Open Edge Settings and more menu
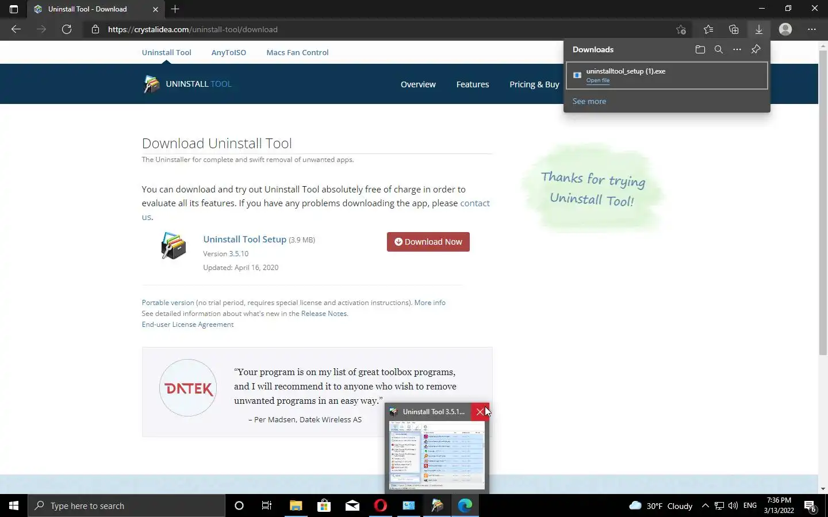 click(x=812, y=29)
